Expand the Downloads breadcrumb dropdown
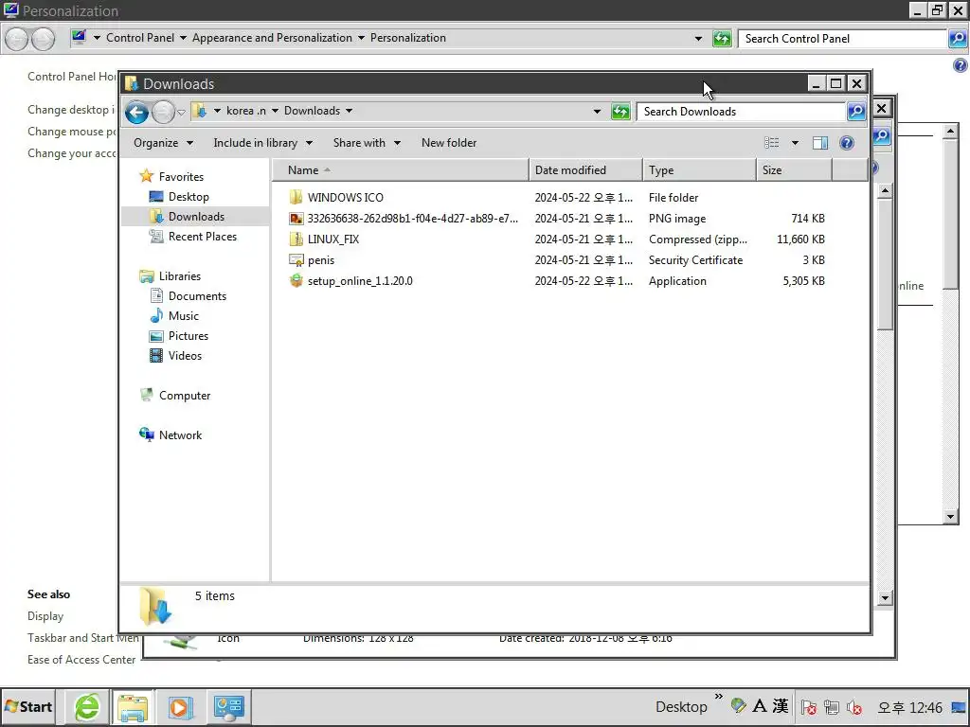970x727 pixels. click(349, 112)
